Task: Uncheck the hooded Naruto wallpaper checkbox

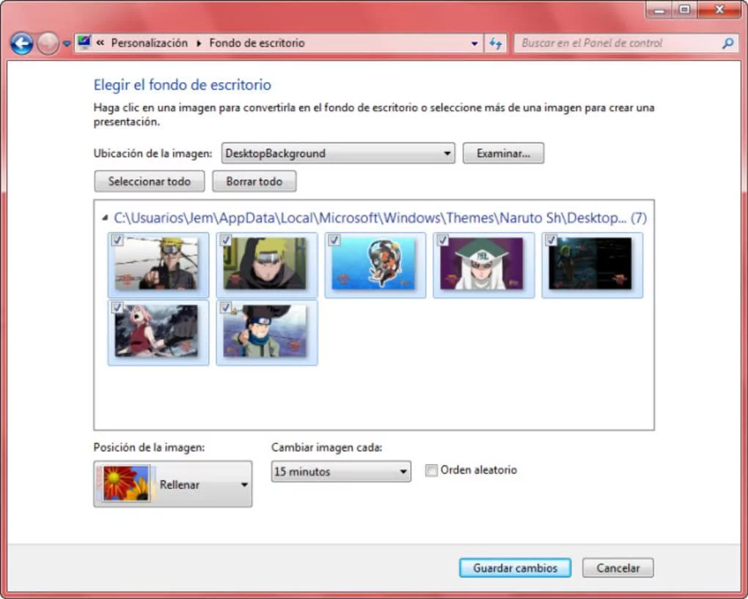Action: click(x=226, y=240)
